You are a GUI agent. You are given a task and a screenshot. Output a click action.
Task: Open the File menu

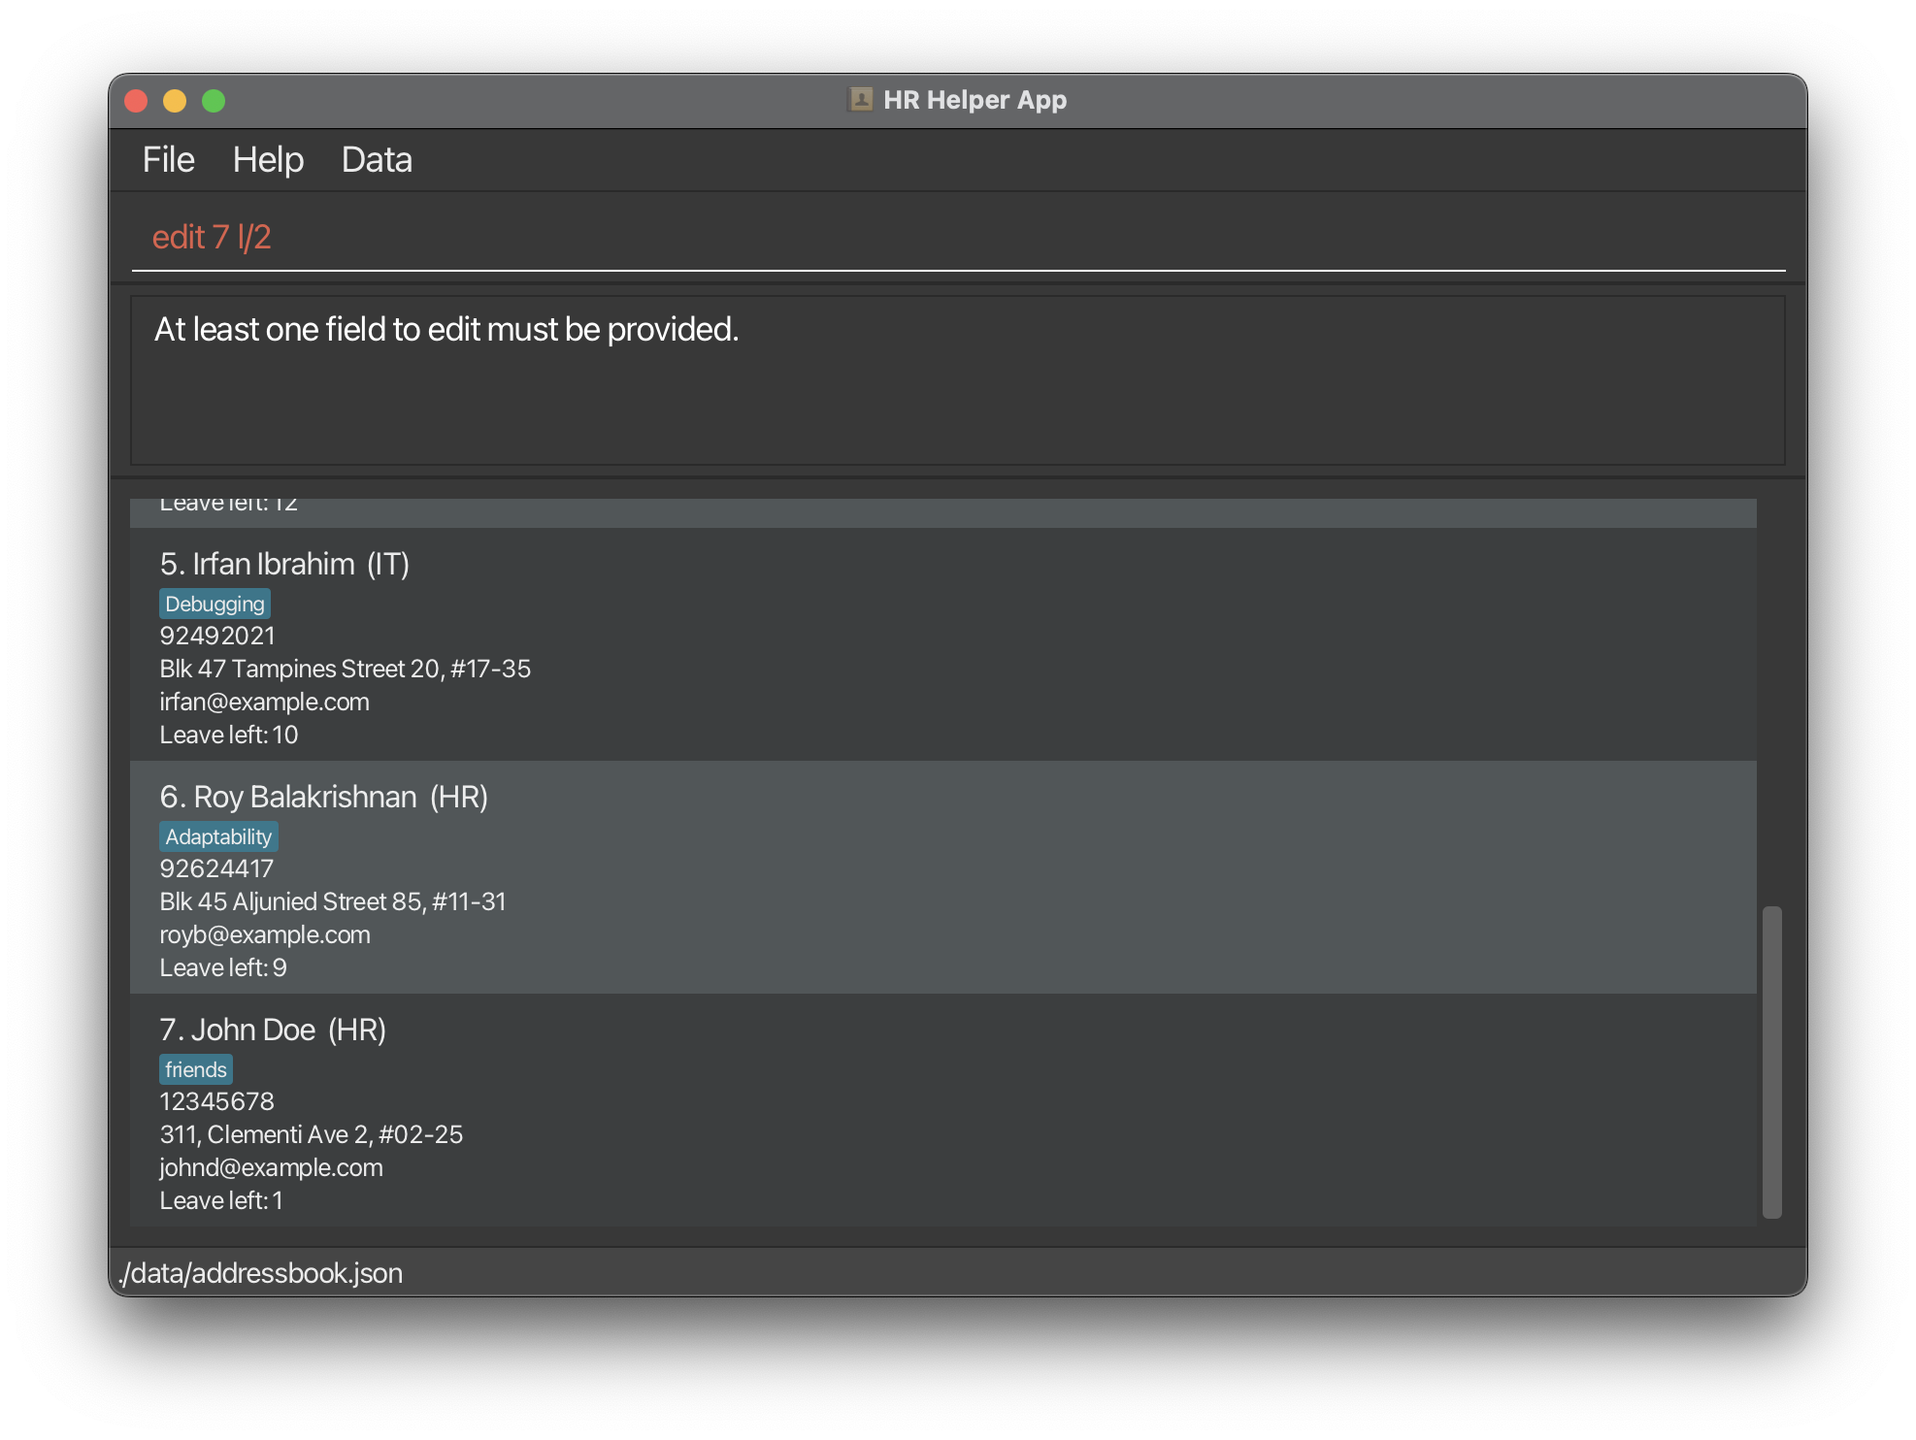(168, 160)
